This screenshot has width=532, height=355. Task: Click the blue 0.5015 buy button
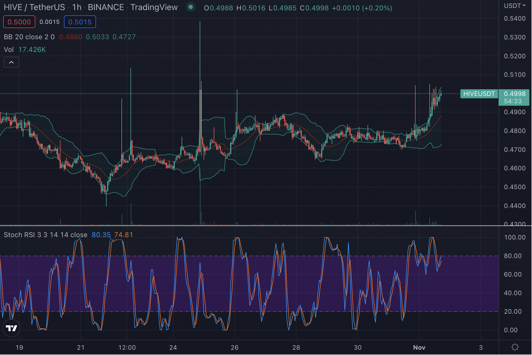pyautogui.click(x=80, y=22)
